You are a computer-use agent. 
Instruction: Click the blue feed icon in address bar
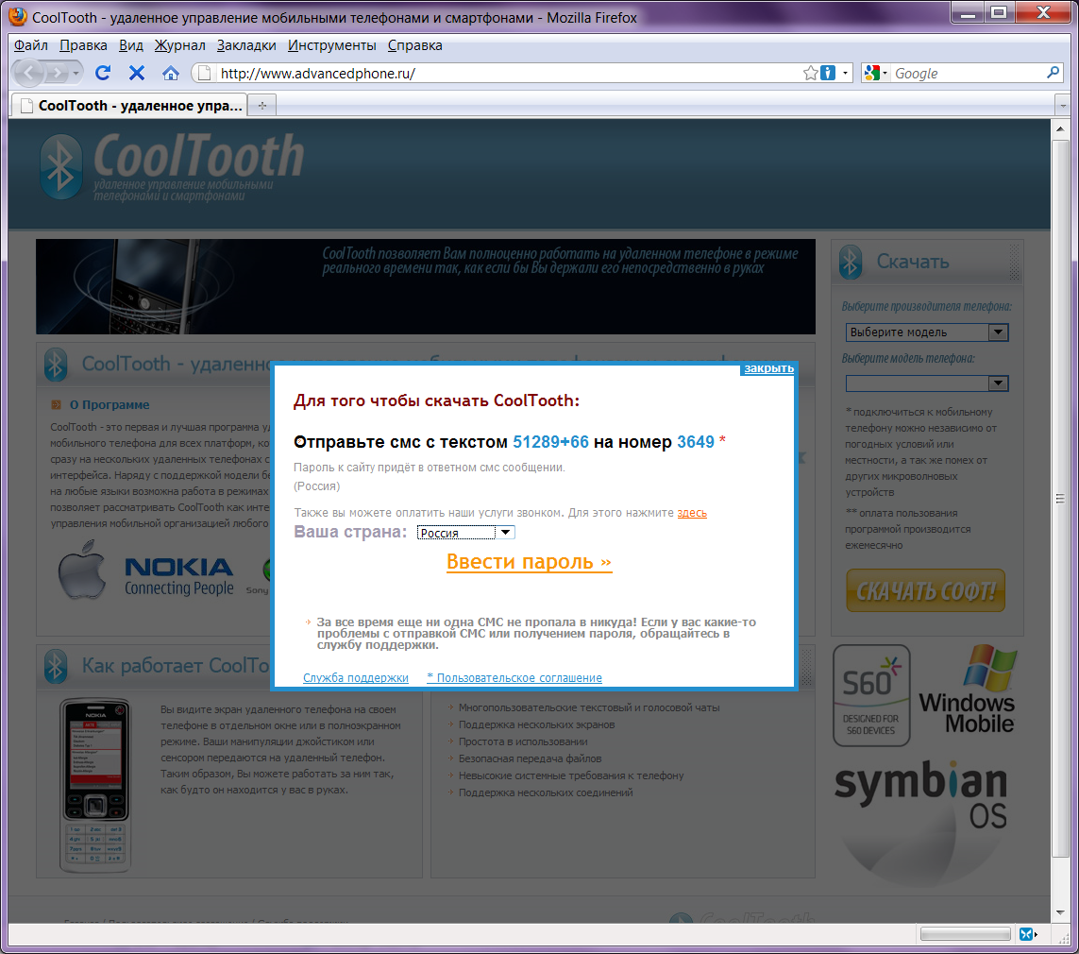tap(828, 73)
